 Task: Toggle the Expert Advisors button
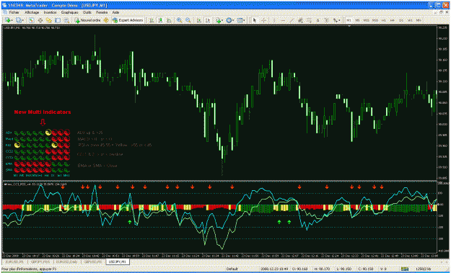(128, 20)
